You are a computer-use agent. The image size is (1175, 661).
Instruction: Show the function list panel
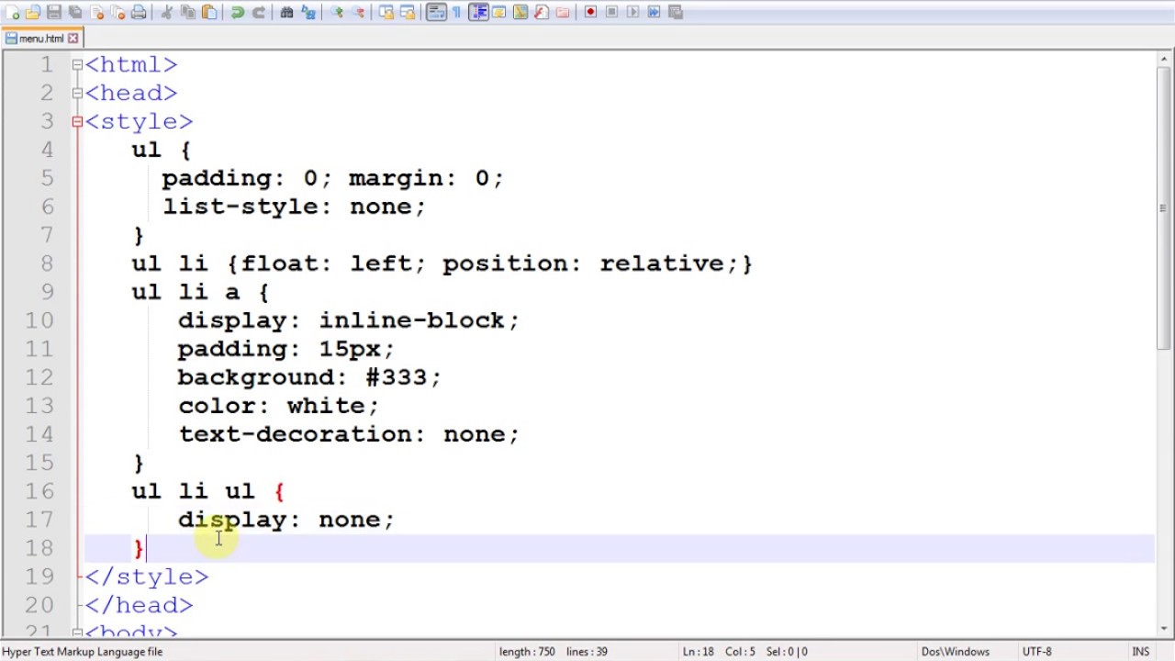click(541, 12)
